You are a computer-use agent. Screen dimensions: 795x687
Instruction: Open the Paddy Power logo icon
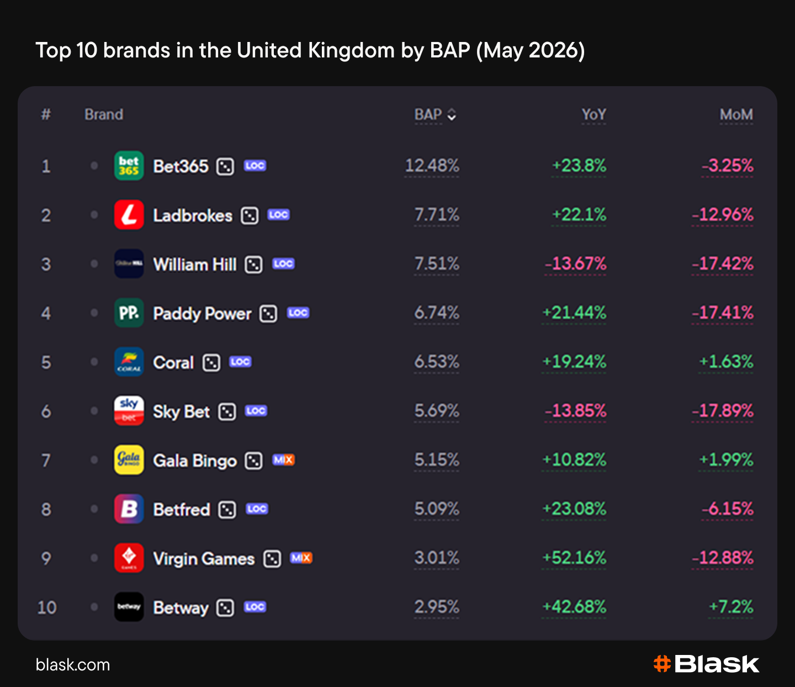129,313
